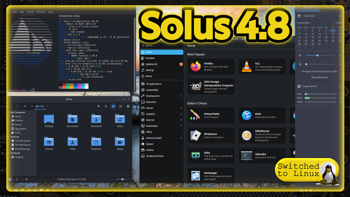Expand the Internet category chevron
The image size is (350, 197).
coord(181,120)
